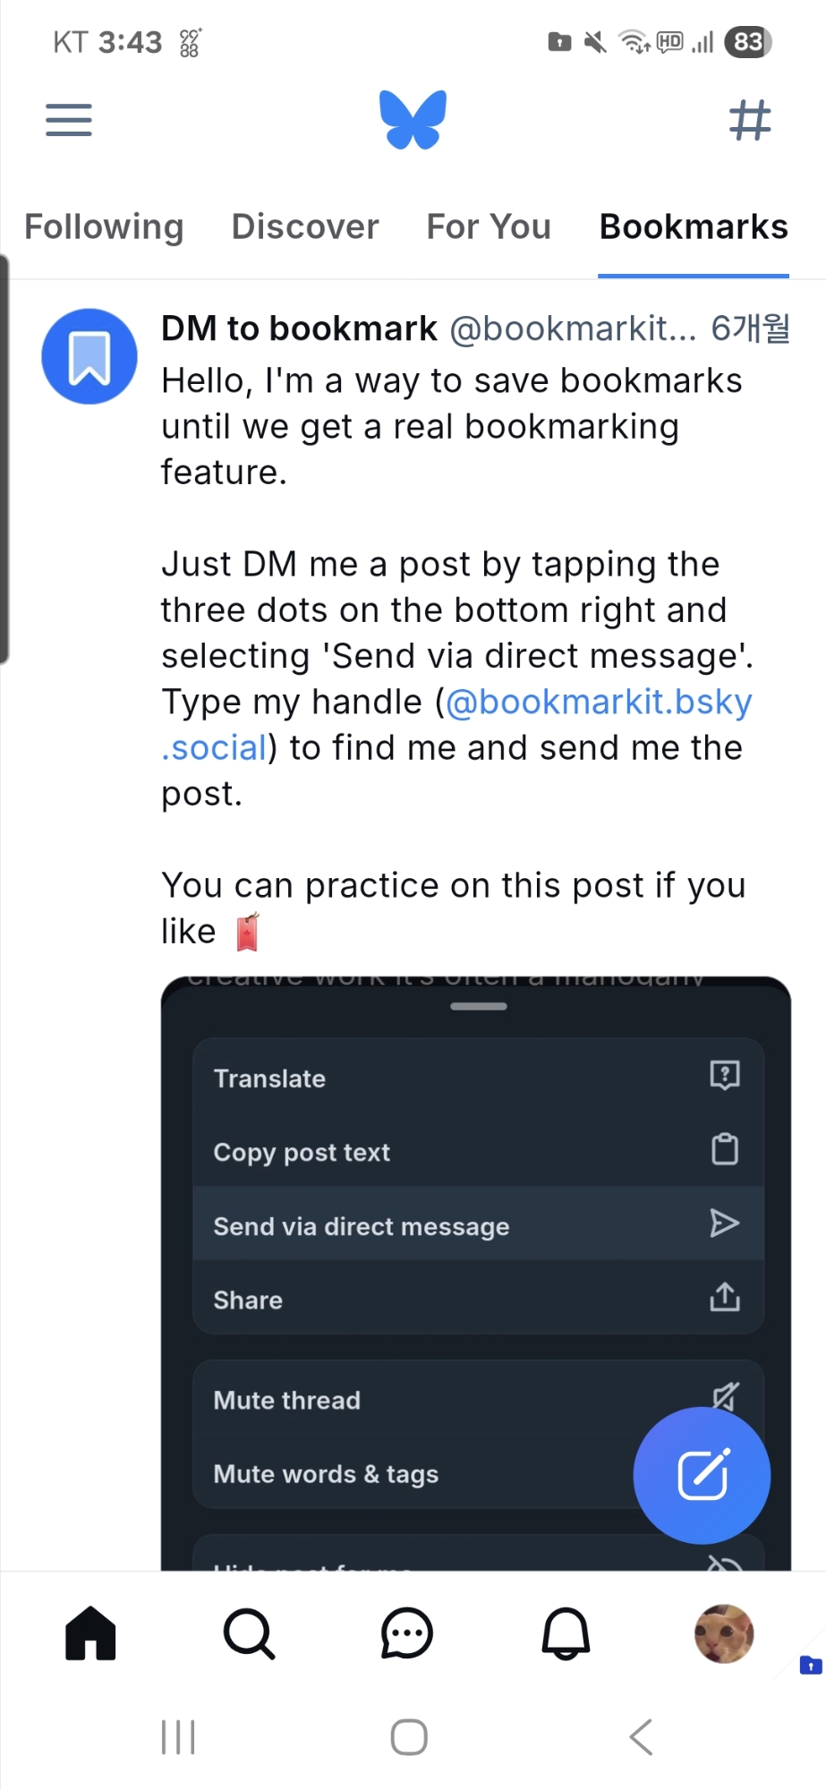Viewport: 826px width, 1790px height.
Task: Open DM to bookmark author name
Action: [x=299, y=329]
